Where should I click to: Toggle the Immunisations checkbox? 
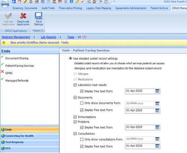(x=75, y=117)
